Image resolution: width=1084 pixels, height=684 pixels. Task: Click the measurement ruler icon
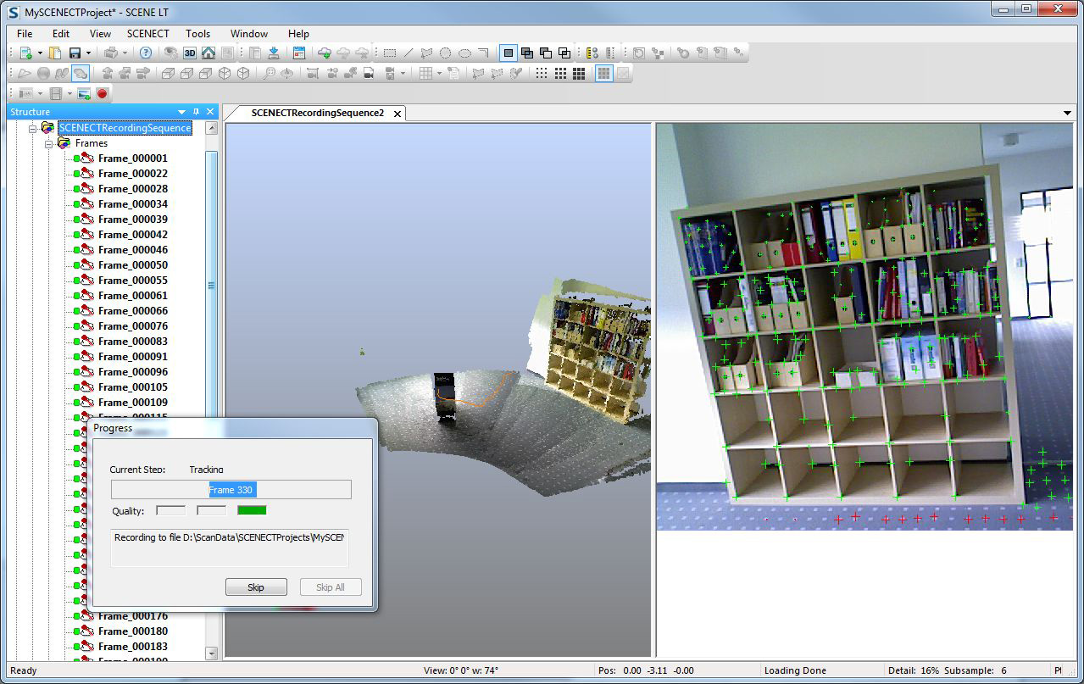[592, 53]
